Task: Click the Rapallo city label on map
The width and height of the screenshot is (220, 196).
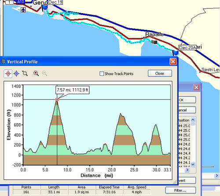Action: click(x=154, y=34)
